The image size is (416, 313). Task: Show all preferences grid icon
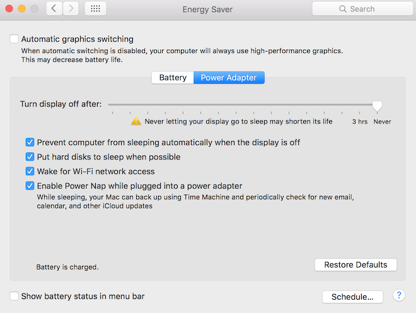click(96, 8)
